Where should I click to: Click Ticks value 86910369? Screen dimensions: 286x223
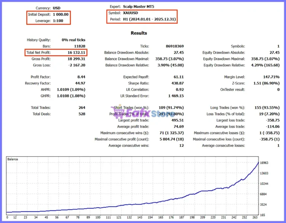point(175,46)
